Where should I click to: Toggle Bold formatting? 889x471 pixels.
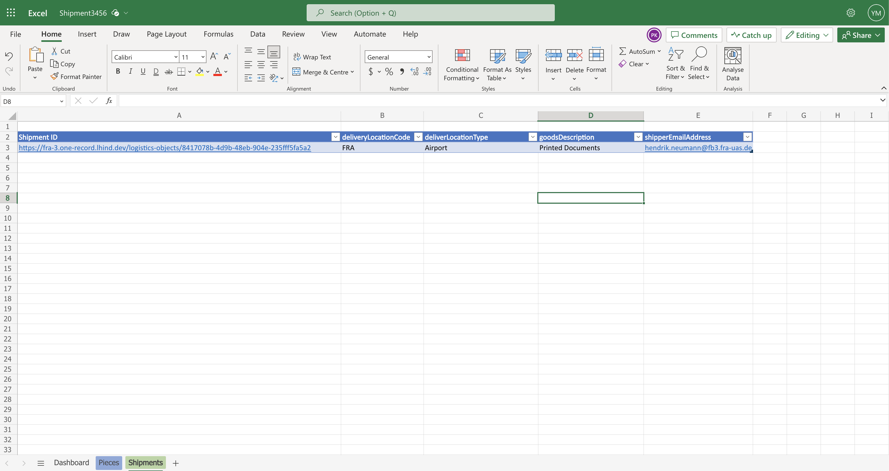[x=118, y=71]
